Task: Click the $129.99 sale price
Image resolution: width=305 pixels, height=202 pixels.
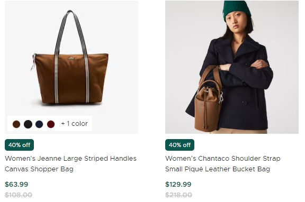Action: pos(178,185)
